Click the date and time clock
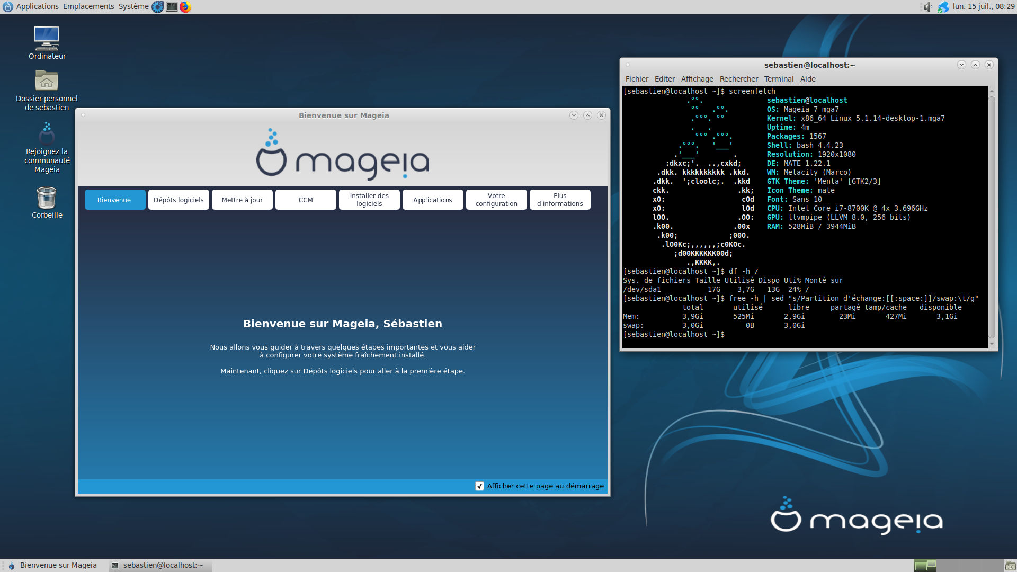The width and height of the screenshot is (1017, 572). point(983,6)
